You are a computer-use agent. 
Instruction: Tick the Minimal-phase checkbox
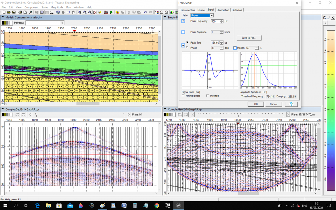183,96
